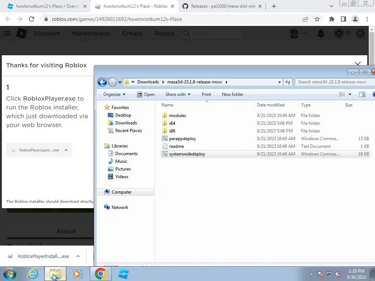Open Chrome three-dot menu
The width and height of the screenshot is (375, 281).
[367, 19]
